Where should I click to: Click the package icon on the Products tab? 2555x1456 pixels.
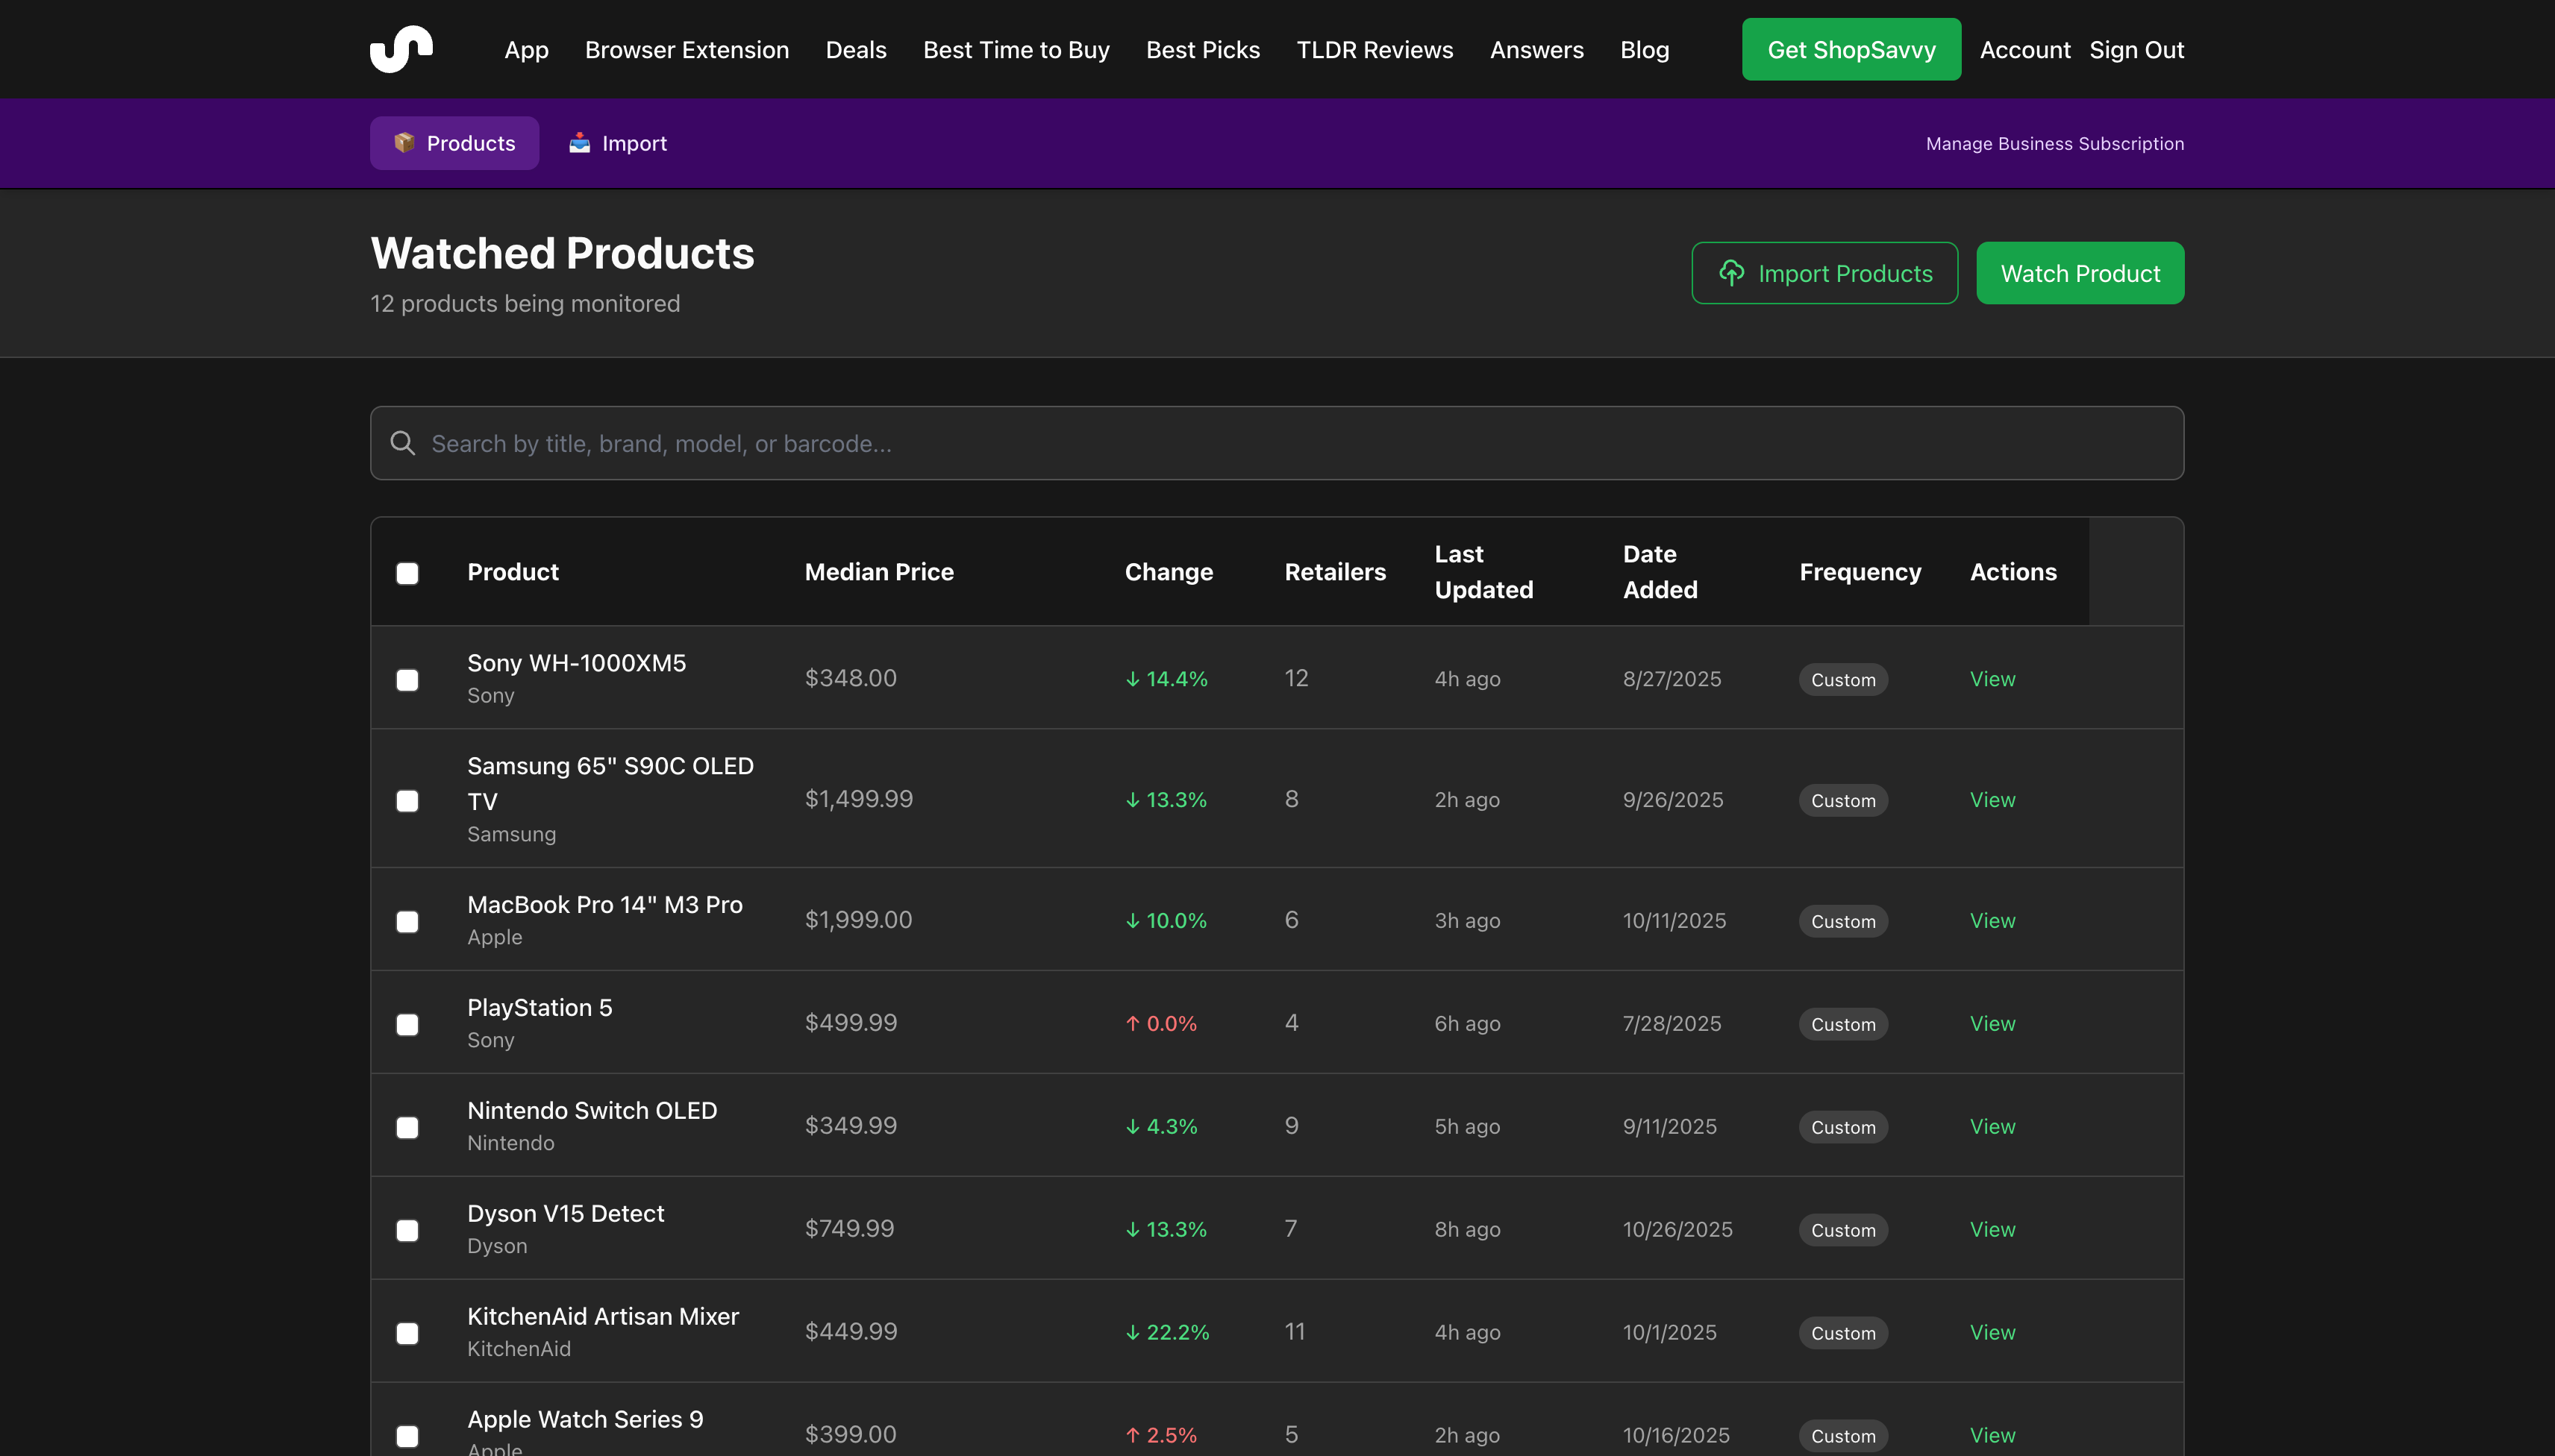[406, 142]
